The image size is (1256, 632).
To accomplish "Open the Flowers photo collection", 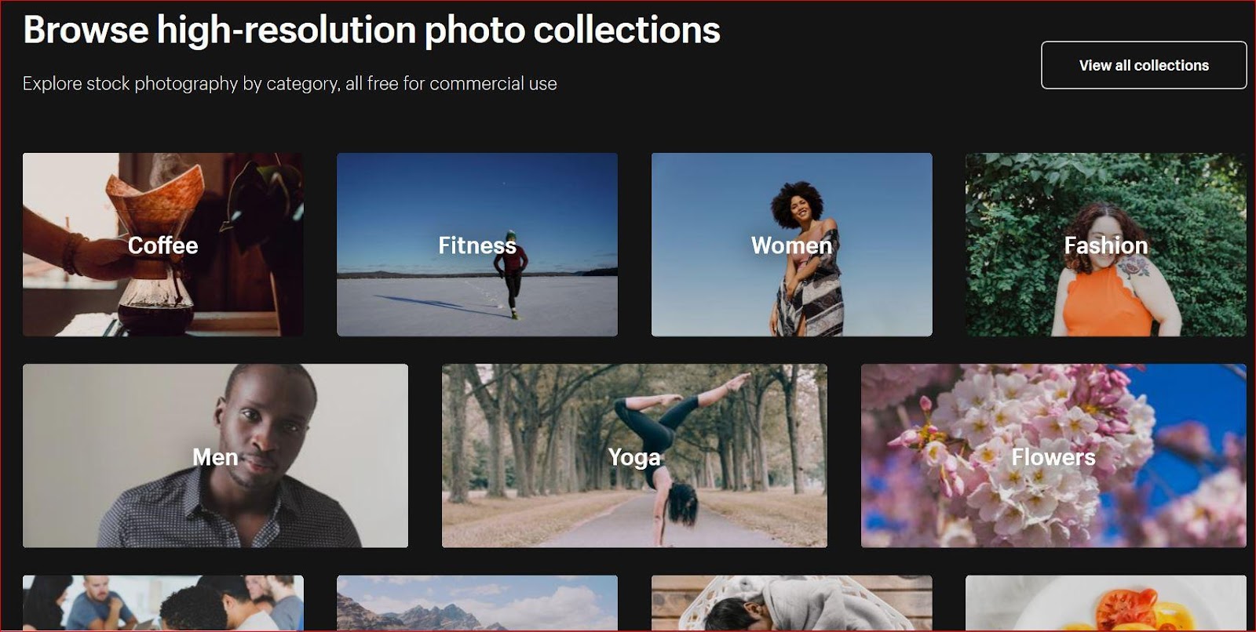I will coord(1053,456).
